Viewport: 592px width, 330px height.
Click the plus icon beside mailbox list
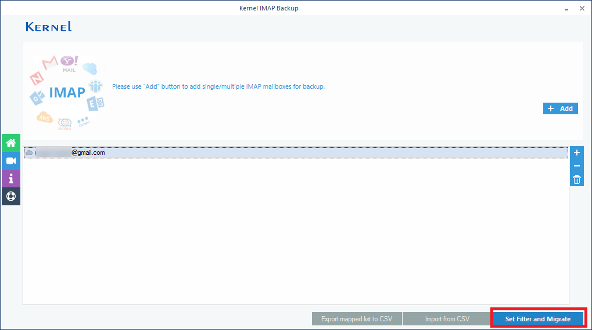tap(576, 153)
